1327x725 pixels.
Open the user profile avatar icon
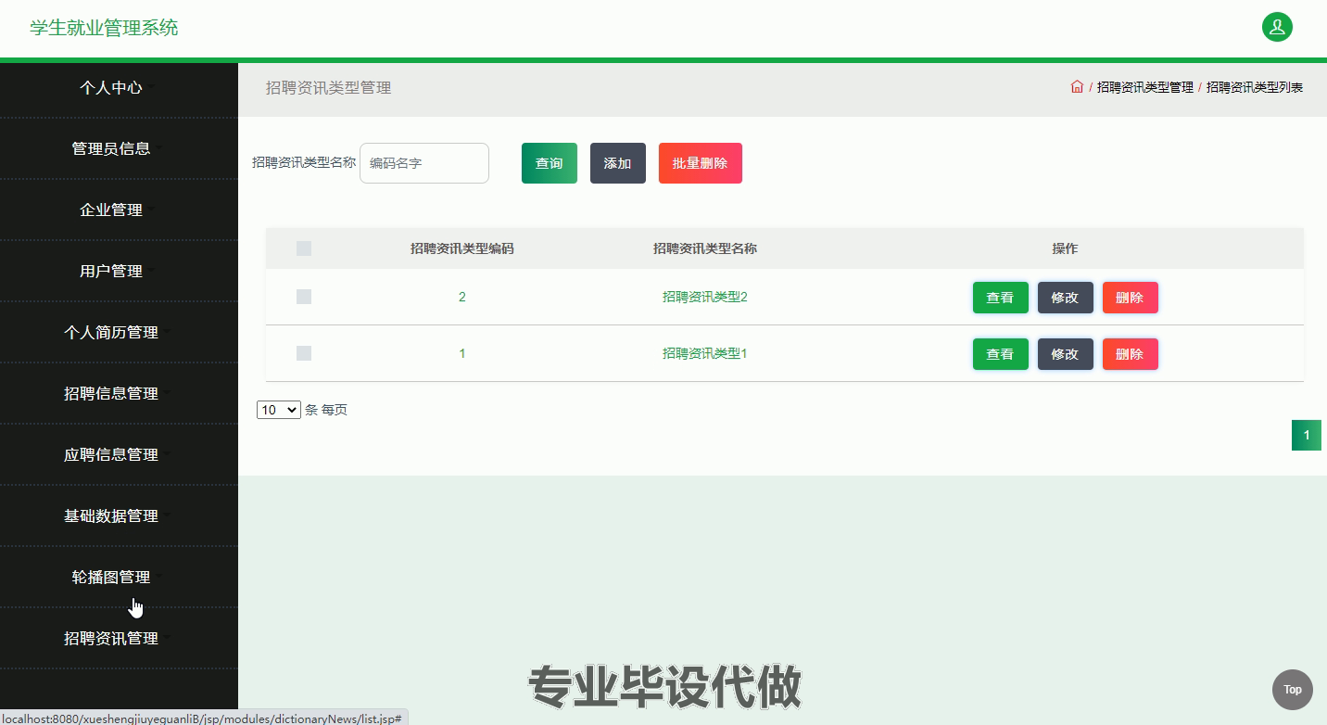pyautogui.click(x=1277, y=27)
